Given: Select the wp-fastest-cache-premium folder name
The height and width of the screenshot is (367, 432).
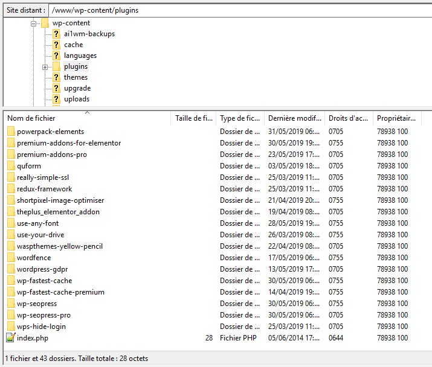Looking at the screenshot, I should pos(60,292).
